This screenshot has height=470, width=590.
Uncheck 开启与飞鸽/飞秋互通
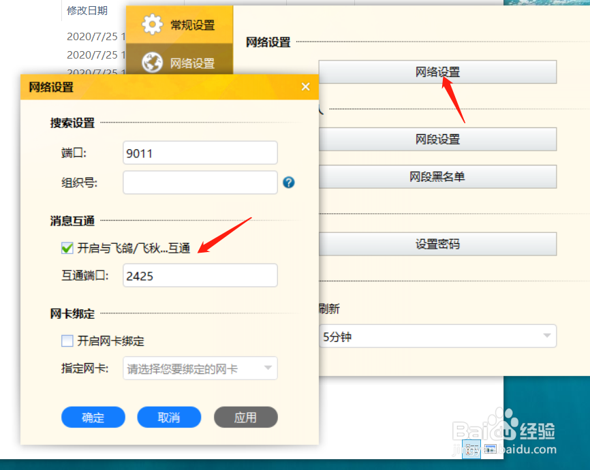point(65,247)
